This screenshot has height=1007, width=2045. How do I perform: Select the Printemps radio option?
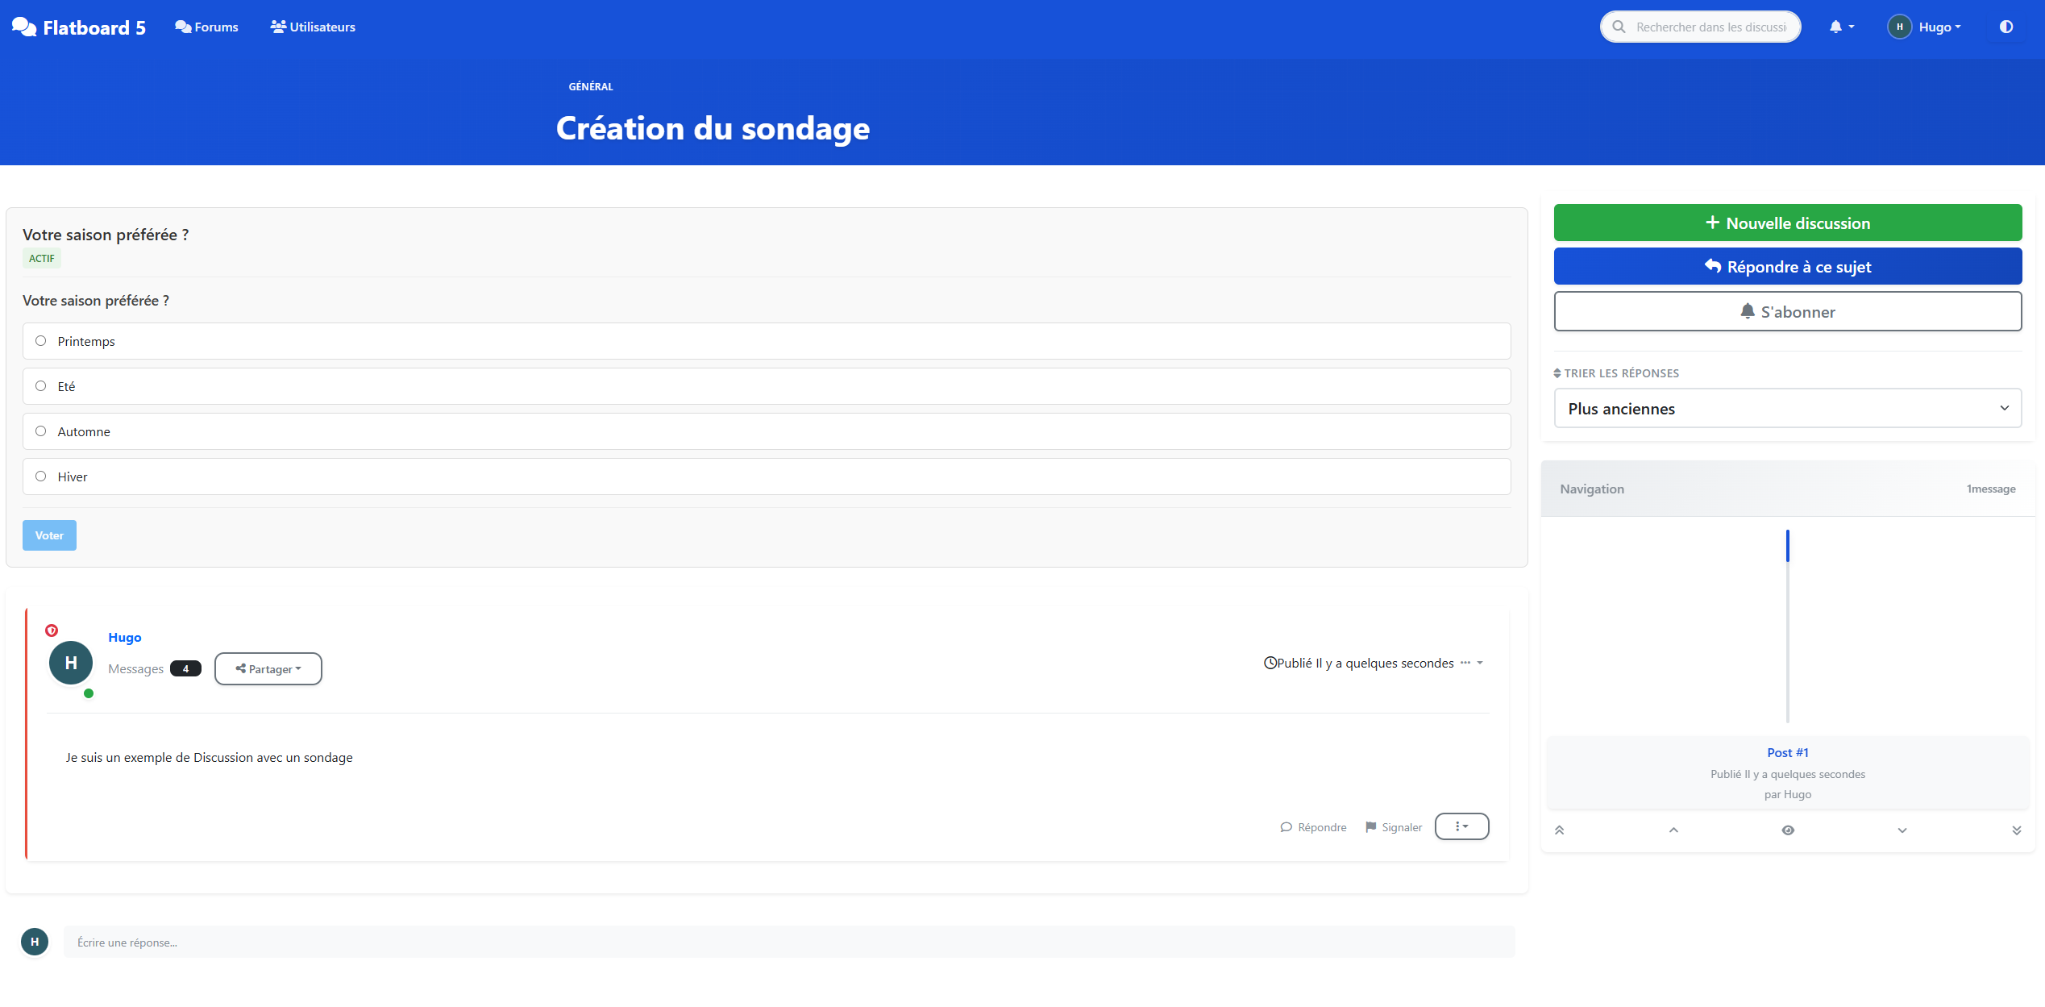pyautogui.click(x=40, y=340)
